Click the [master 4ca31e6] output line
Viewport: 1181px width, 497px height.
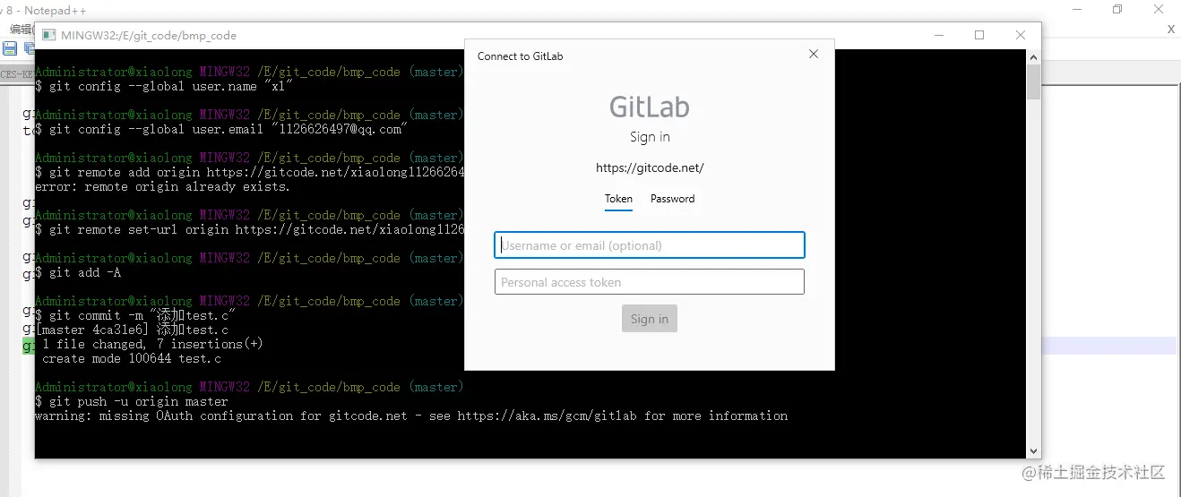132,330
